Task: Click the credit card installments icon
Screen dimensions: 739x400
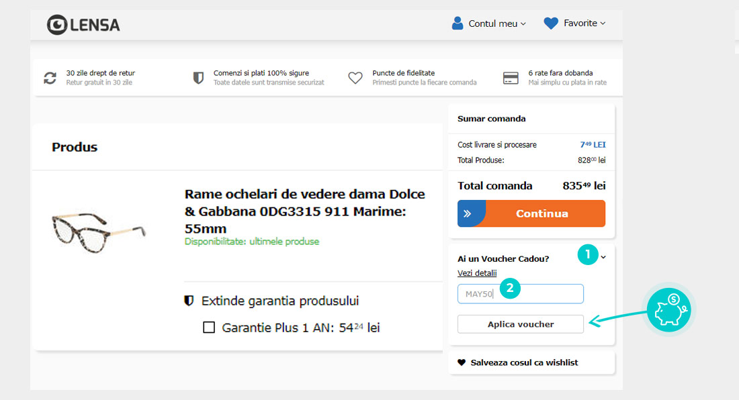Action: pos(511,78)
